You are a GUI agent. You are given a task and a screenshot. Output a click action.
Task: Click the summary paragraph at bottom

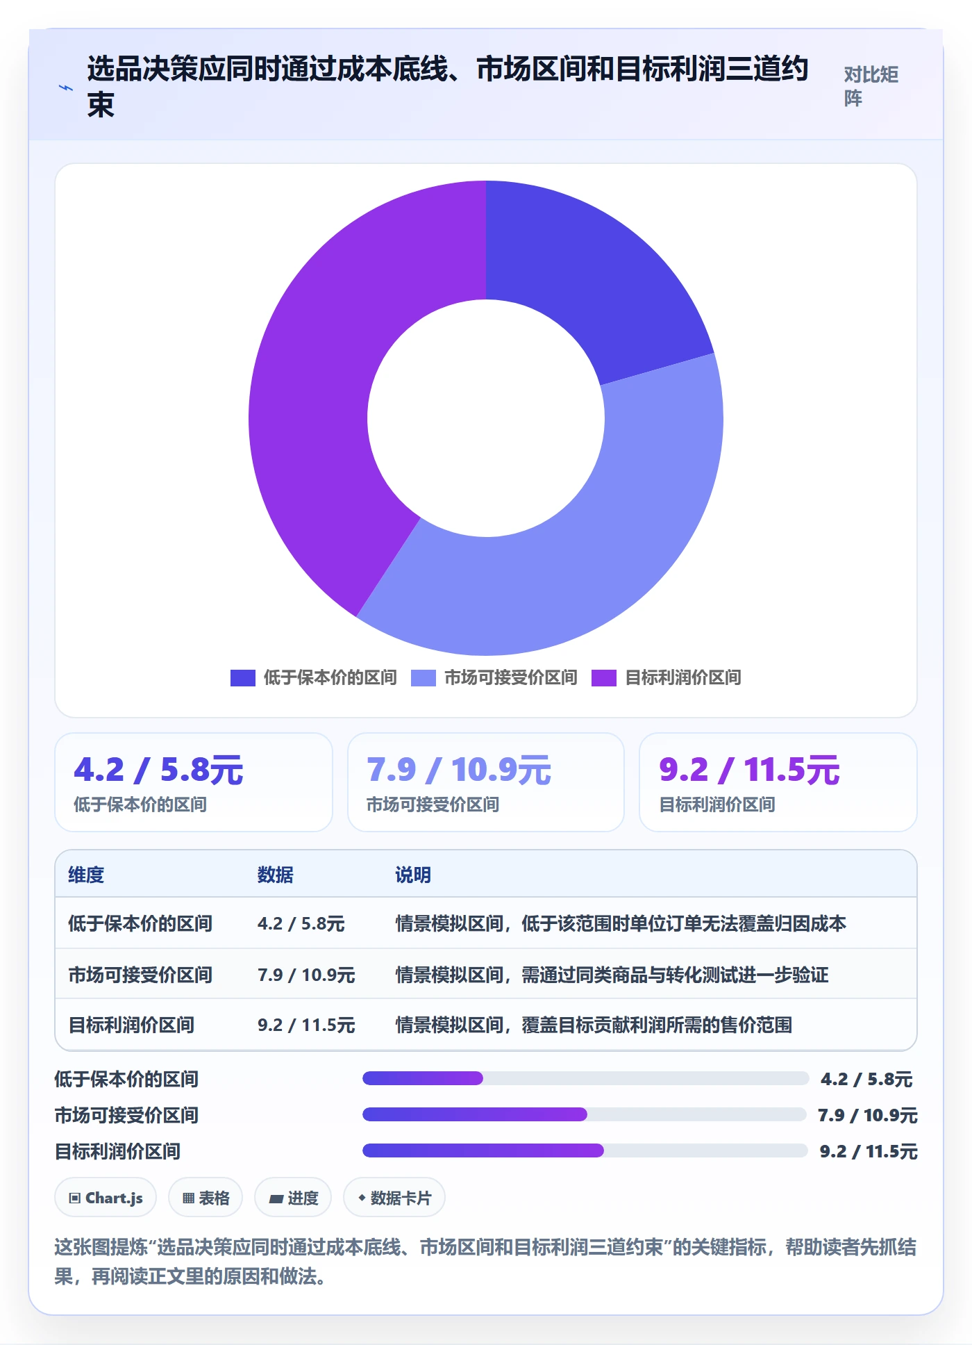[485, 1262]
